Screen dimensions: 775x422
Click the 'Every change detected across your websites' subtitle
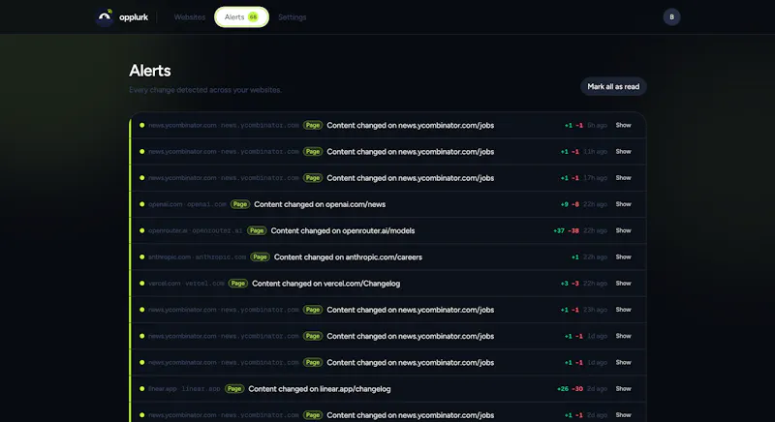205,90
